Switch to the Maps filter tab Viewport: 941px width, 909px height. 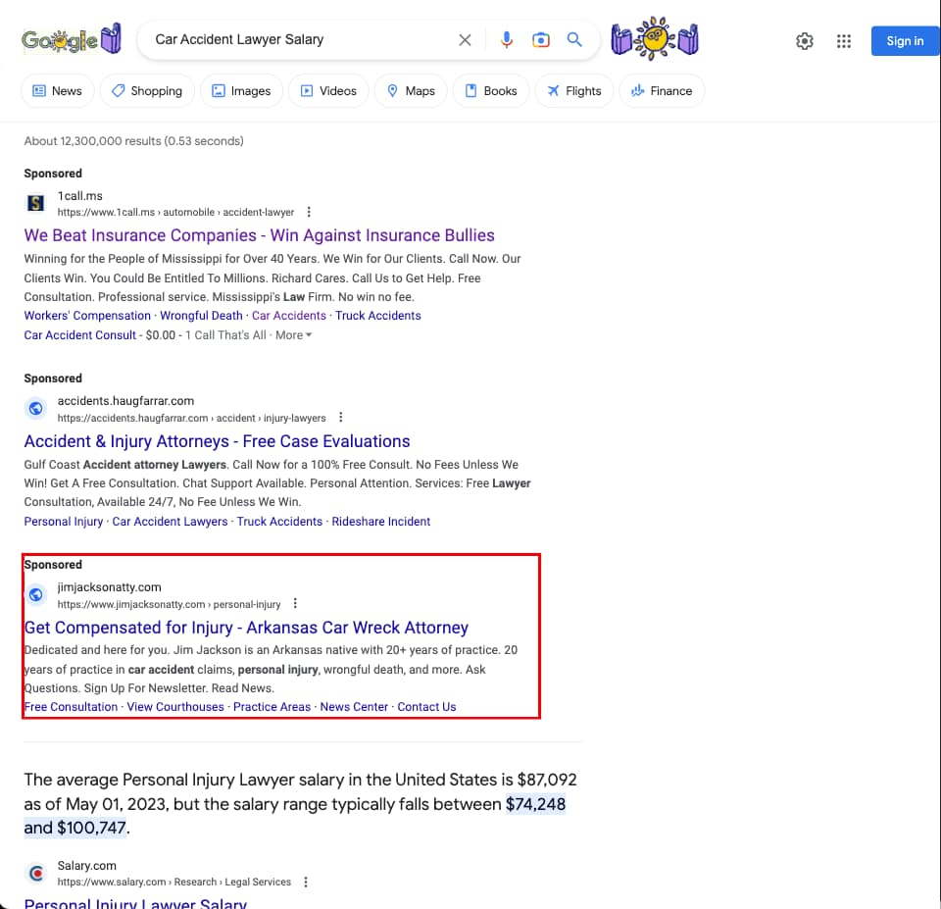coord(411,90)
